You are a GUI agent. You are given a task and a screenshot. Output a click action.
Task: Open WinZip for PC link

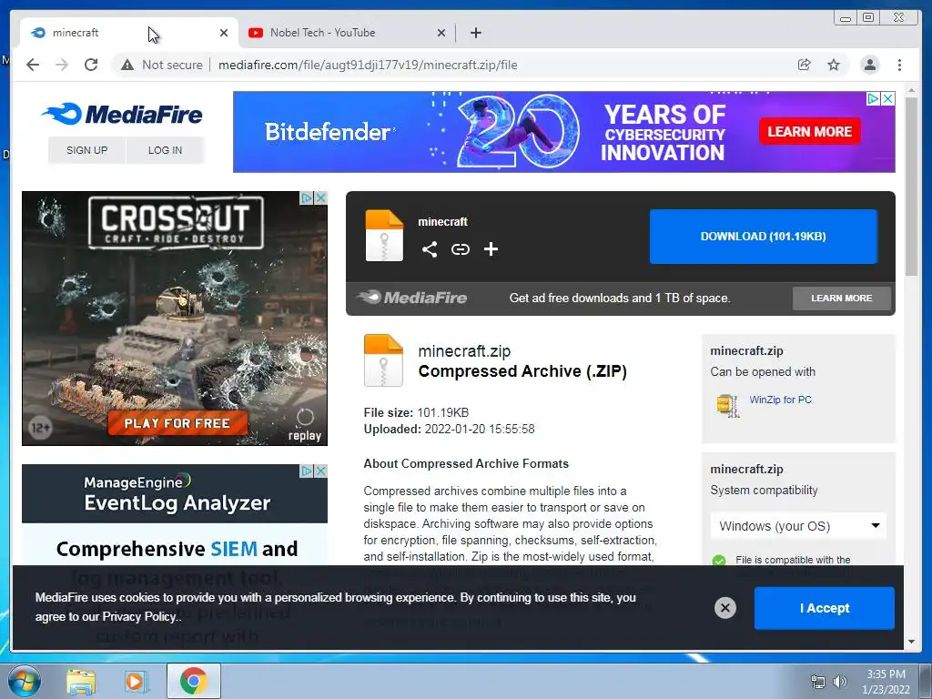pos(780,400)
